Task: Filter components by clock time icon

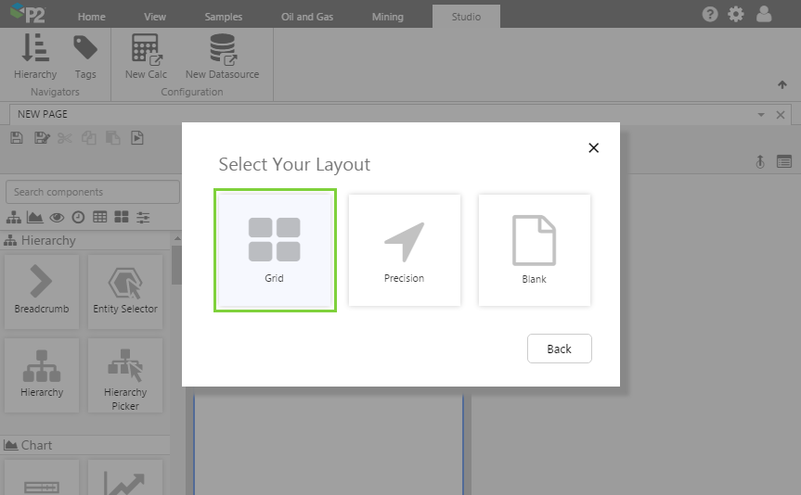Action: 78,218
